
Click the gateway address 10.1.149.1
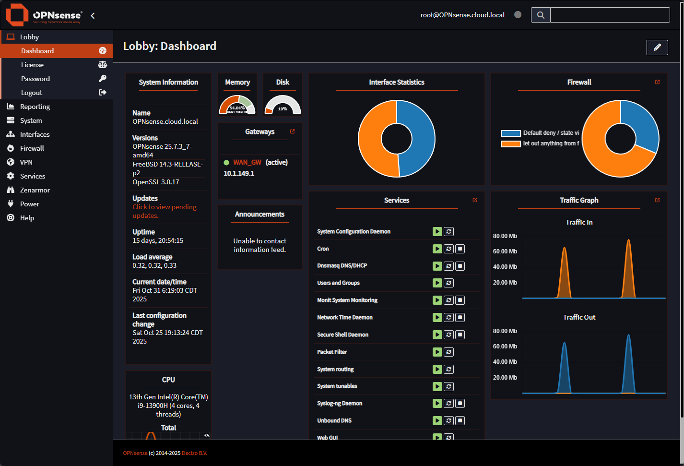239,173
